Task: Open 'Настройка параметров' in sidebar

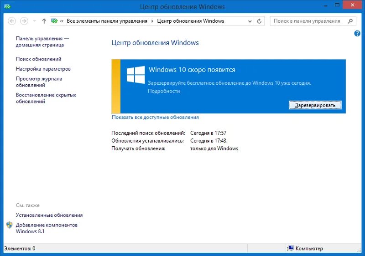Action: 43,69
